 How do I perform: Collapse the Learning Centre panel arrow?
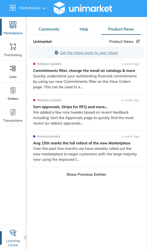(x=24, y=238)
